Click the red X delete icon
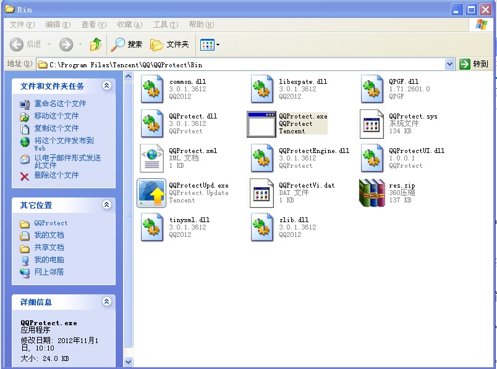 25,176
